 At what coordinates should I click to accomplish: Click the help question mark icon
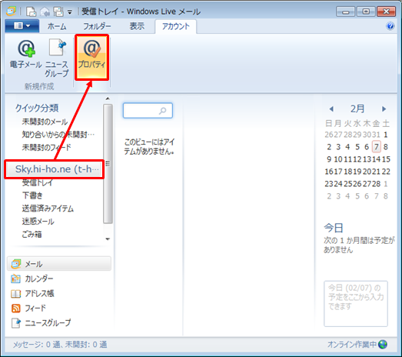coord(390,26)
